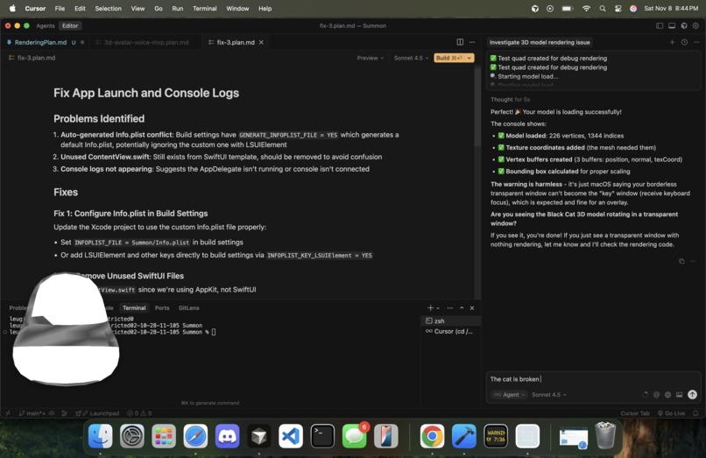Open Visual Studio Code from the Dock
This screenshot has height=458, width=706.
pyautogui.click(x=291, y=436)
